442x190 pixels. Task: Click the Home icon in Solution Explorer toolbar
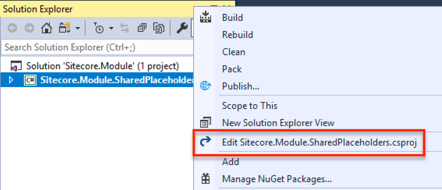coord(46,29)
